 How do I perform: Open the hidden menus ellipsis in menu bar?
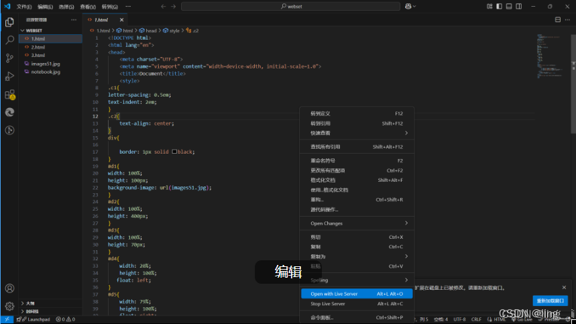128,6
